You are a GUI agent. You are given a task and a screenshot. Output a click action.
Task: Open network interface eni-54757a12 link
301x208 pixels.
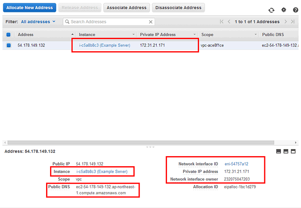[x=236, y=164]
